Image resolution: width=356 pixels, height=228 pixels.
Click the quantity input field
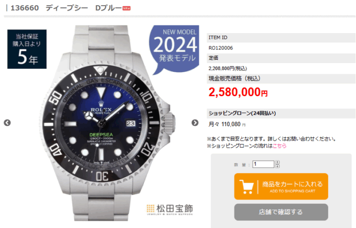pos(263,164)
